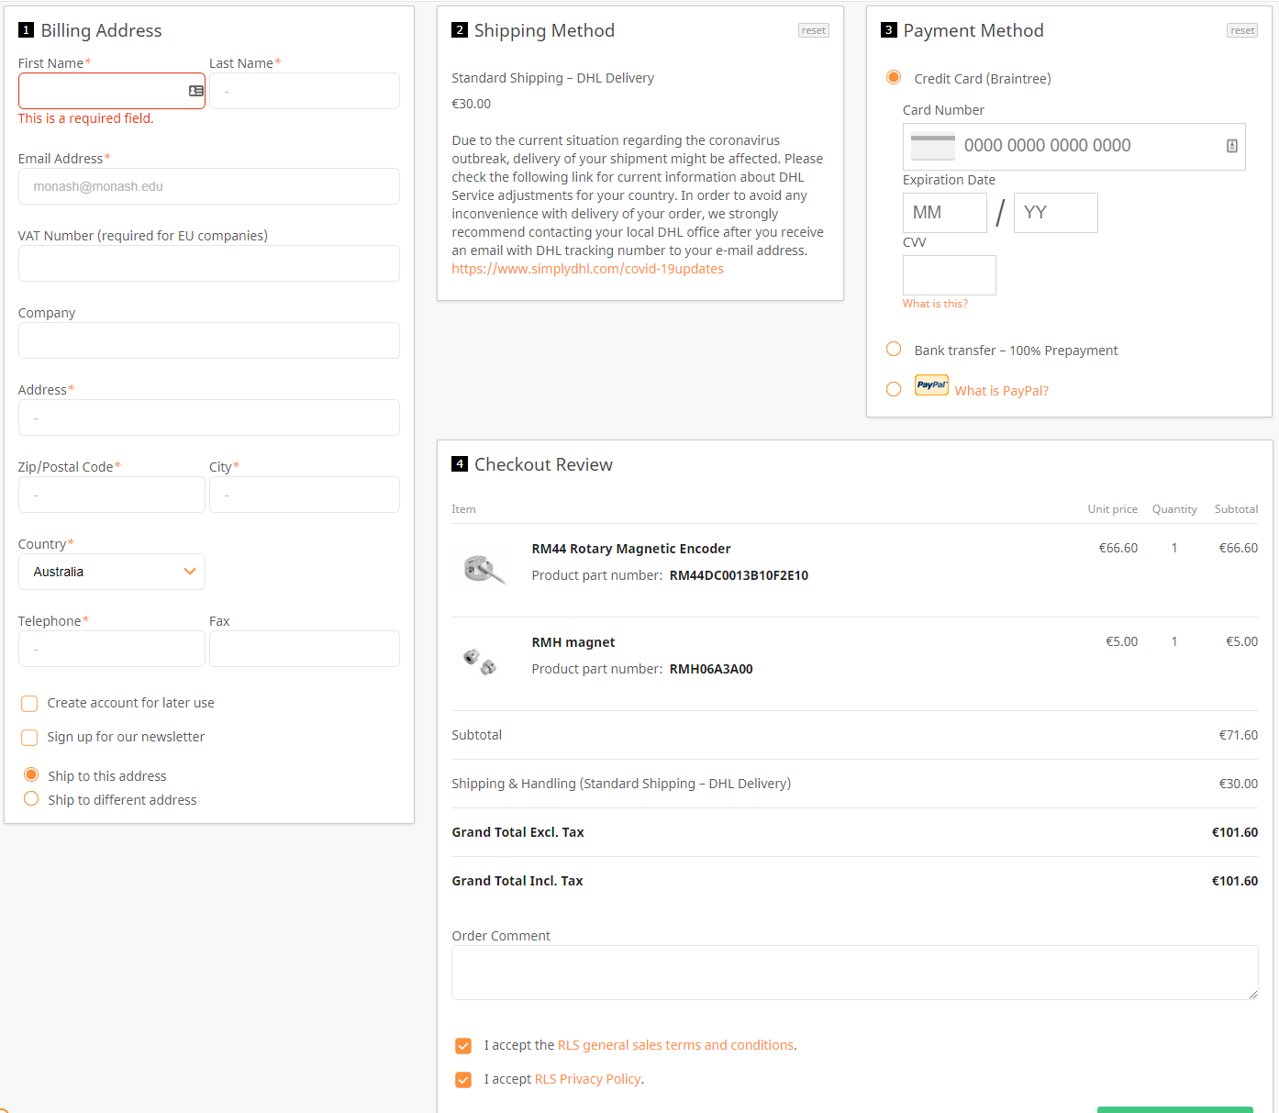Screen dimensions: 1279x1113
Task: Click into the Order Comment text area
Action: pos(853,973)
